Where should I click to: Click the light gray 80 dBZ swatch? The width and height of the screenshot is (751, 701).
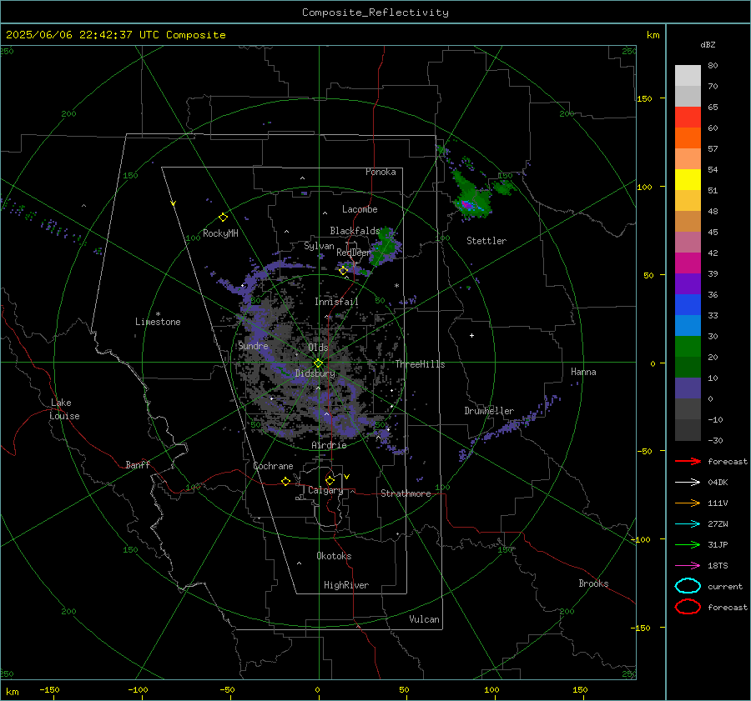[x=688, y=76]
